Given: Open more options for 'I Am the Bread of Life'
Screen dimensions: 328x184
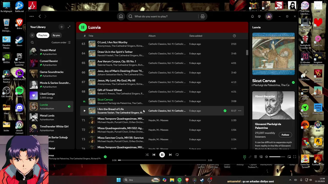Looking at the screenshot, I should pyautogui.click(x=240, y=111).
